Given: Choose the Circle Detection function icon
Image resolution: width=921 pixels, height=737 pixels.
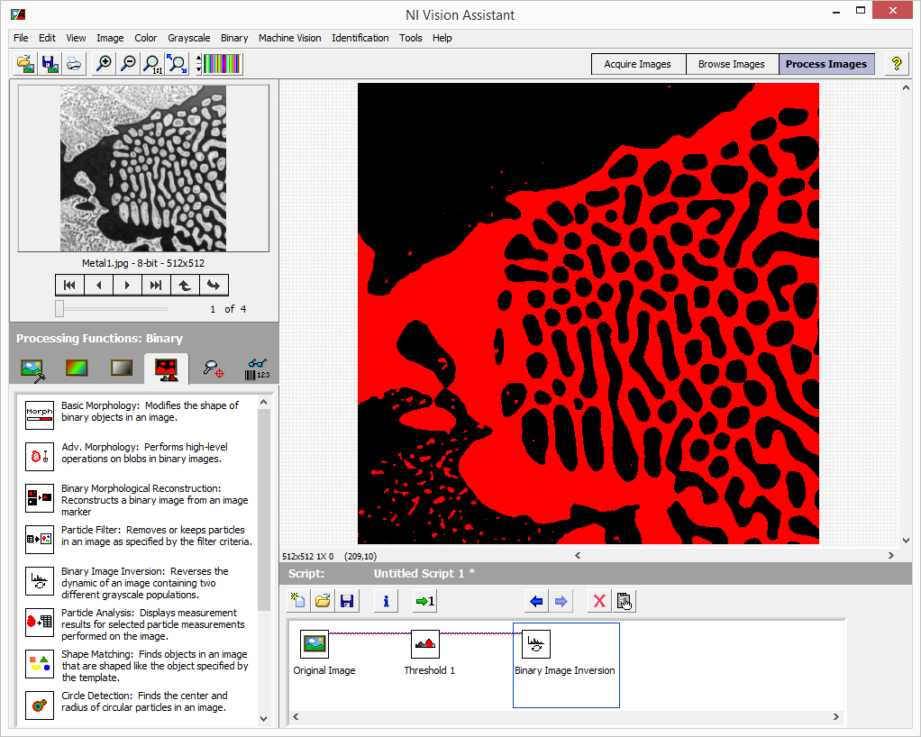Looking at the screenshot, I should pos(40,705).
